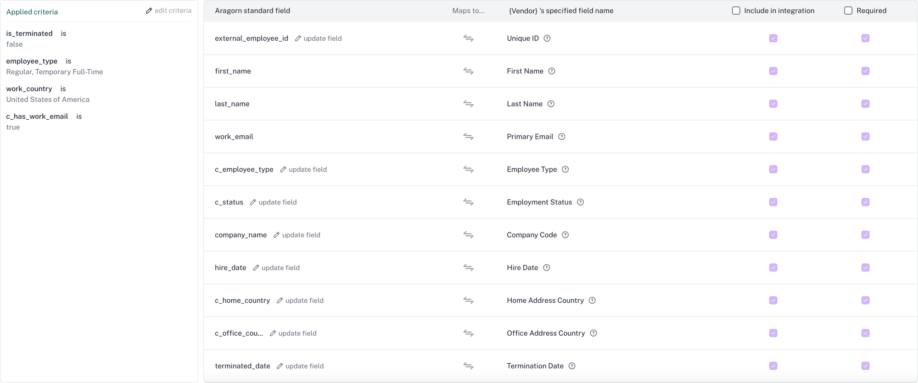
Task: Toggle the Required header checkbox
Action: click(848, 11)
